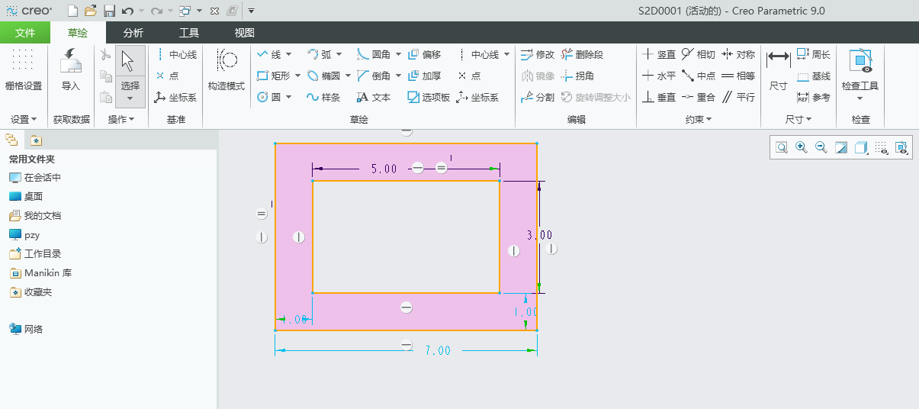Expand the Rectangle (矩形) dropdown arrow
919x409 pixels.
point(297,76)
